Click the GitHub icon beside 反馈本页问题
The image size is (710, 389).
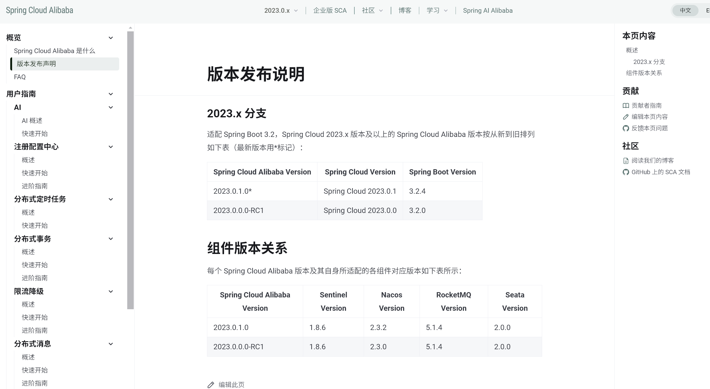tap(626, 129)
